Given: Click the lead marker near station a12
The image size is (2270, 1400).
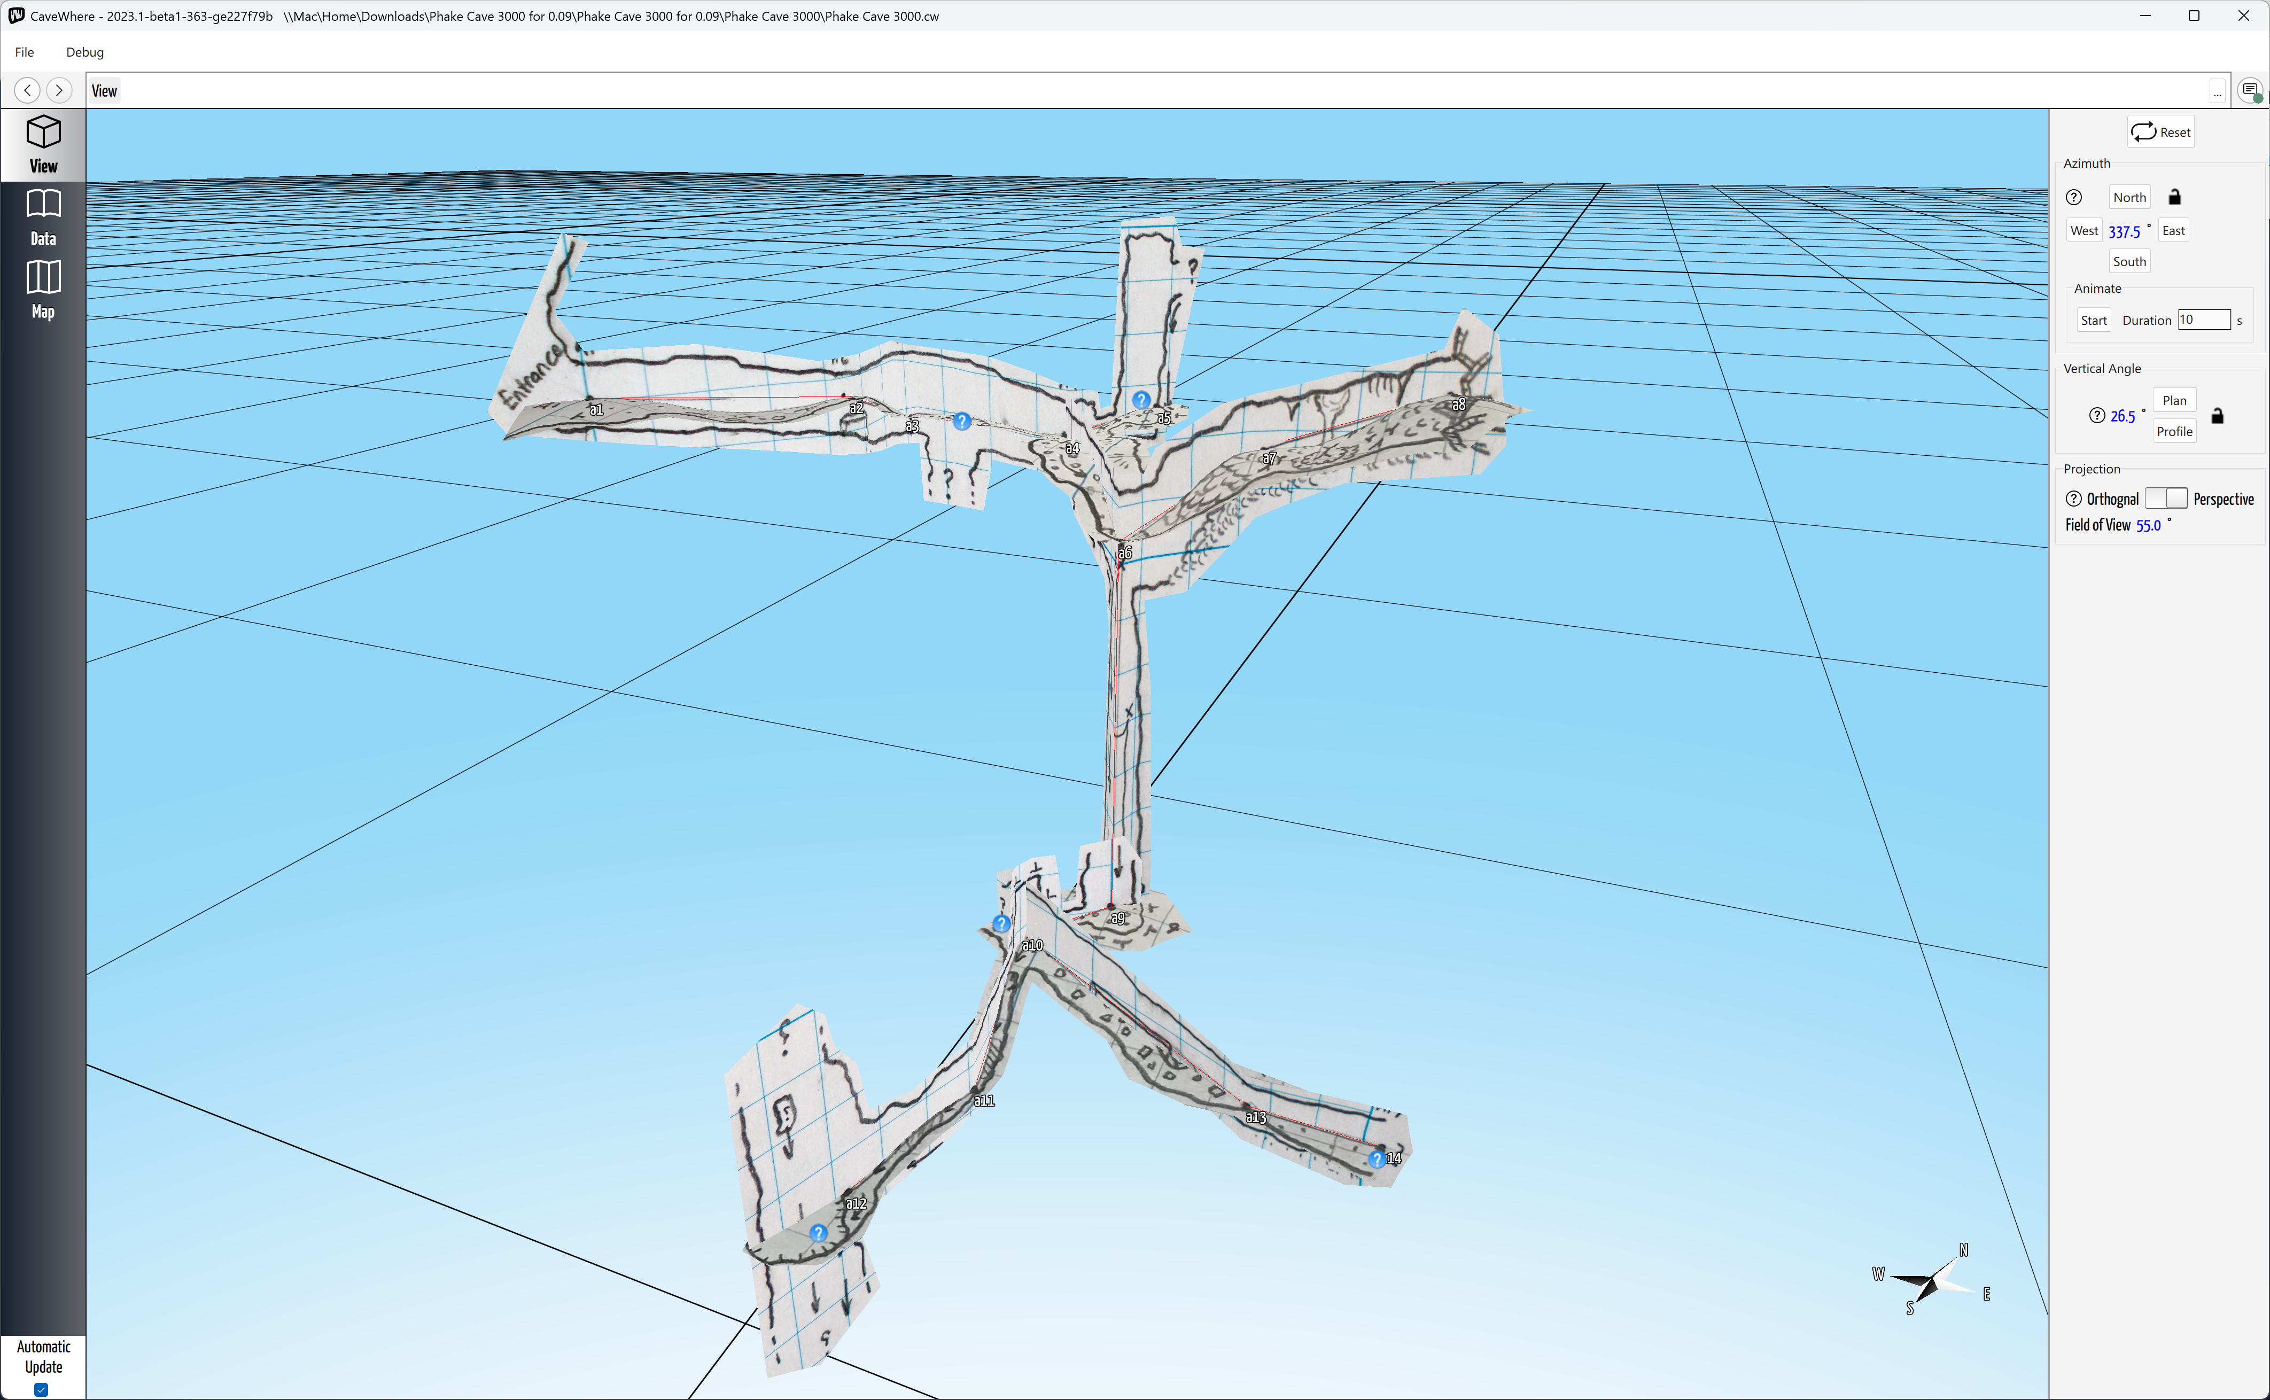Looking at the screenshot, I should (818, 1233).
